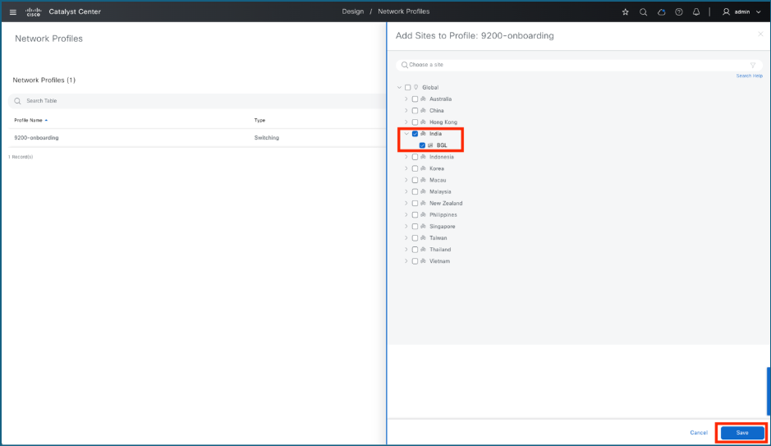The image size is (771, 446).
Task: Click the favorites star icon
Action: click(x=626, y=11)
